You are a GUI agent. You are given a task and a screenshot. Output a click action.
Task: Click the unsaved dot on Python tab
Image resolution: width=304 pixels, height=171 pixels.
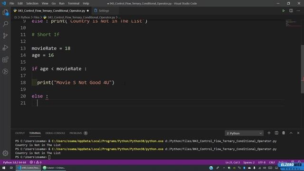click(88, 10)
